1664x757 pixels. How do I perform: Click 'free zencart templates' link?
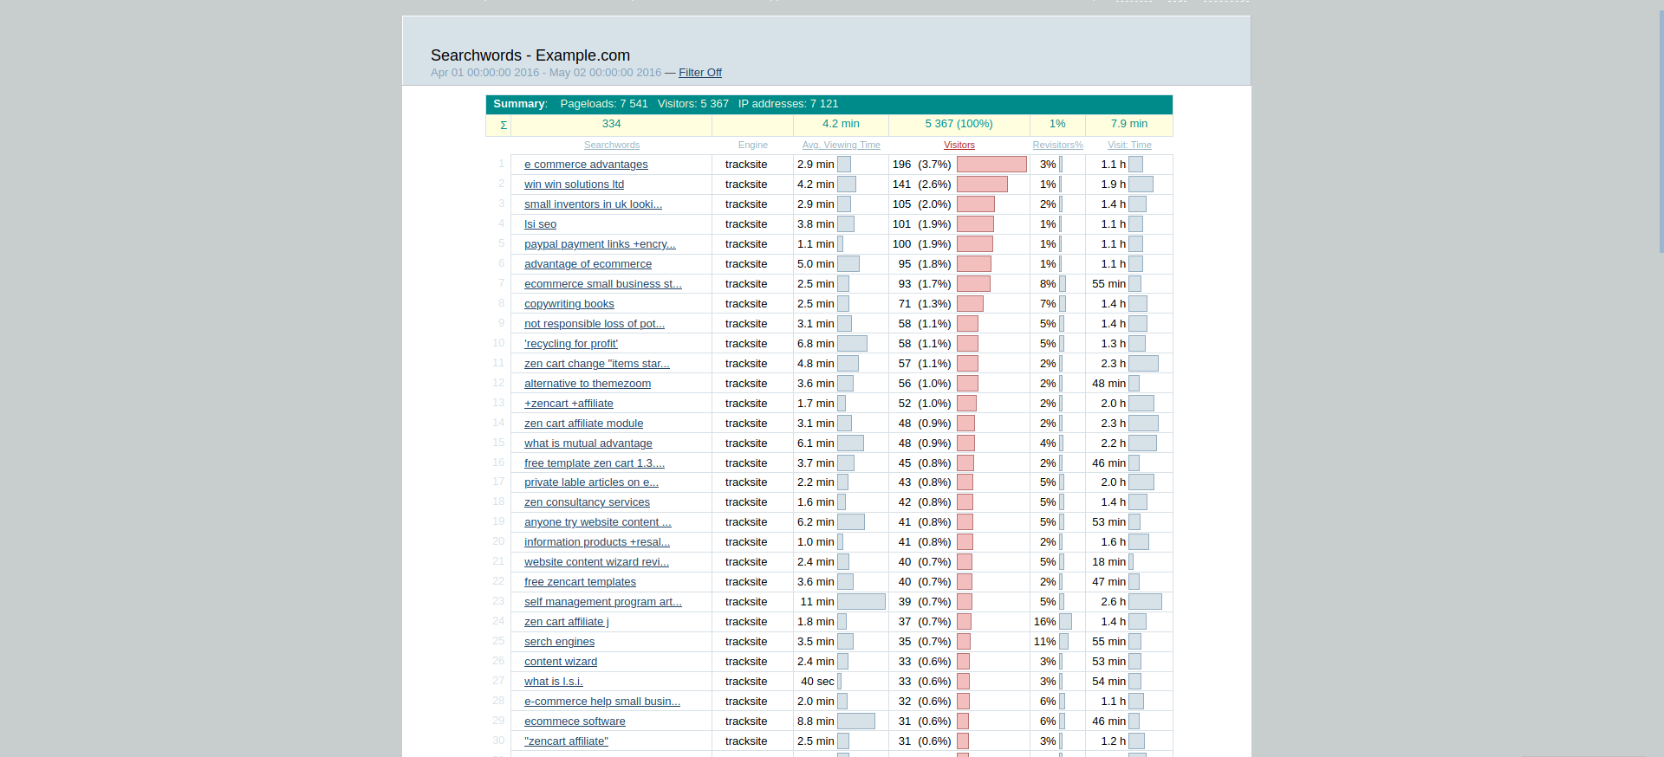[580, 582]
